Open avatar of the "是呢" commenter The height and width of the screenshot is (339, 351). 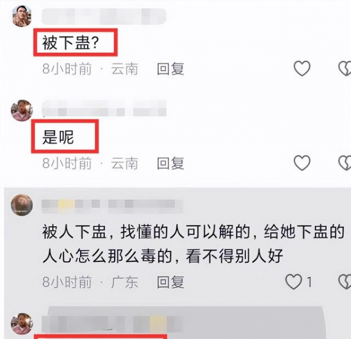click(x=22, y=110)
